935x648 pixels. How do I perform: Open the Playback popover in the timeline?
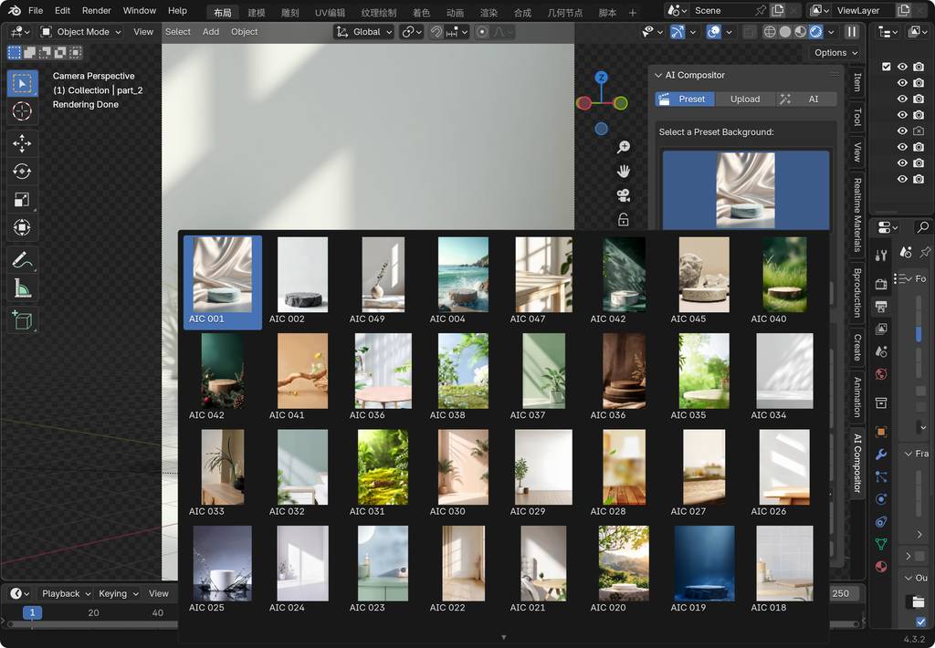pos(67,593)
